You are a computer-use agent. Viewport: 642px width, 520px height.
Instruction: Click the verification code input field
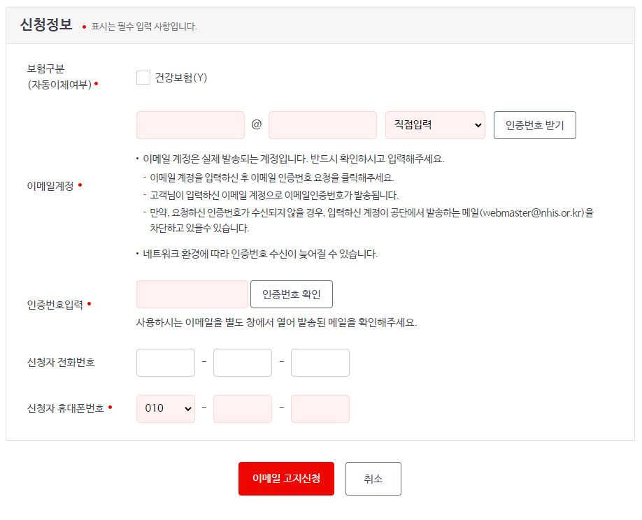(191, 294)
